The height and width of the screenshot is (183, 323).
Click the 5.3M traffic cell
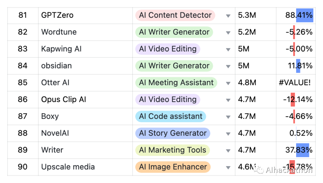247,15
